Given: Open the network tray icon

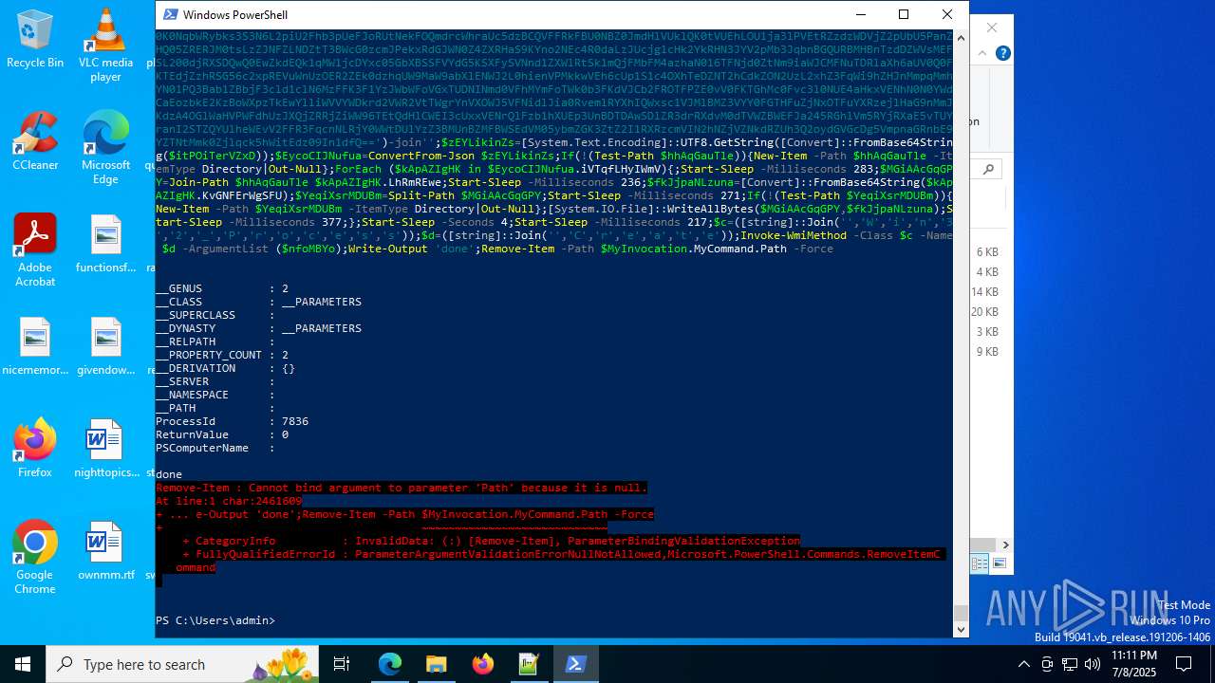Looking at the screenshot, I should [x=1070, y=664].
